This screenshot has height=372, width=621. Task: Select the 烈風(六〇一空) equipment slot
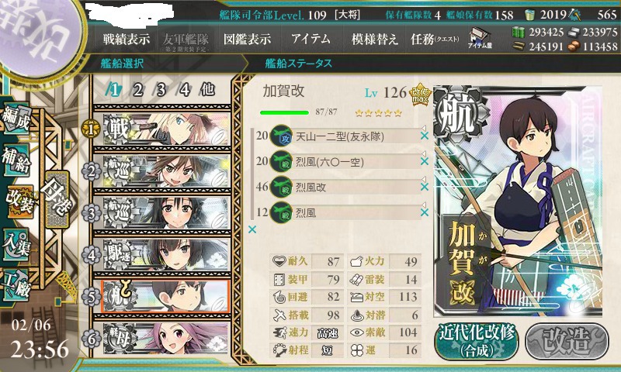pyautogui.click(x=344, y=162)
